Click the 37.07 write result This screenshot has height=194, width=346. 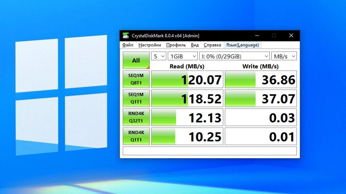tap(261, 98)
